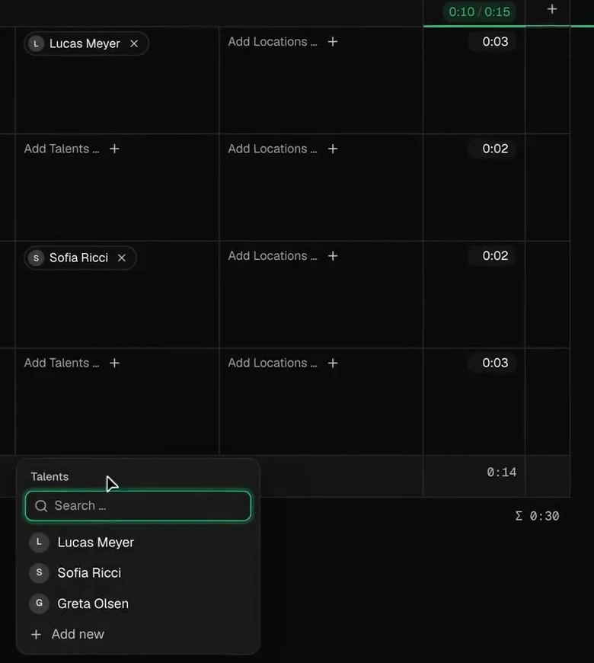Add location plus icon in Sofia Ricci row
Image resolution: width=594 pixels, height=663 pixels.
pos(333,256)
